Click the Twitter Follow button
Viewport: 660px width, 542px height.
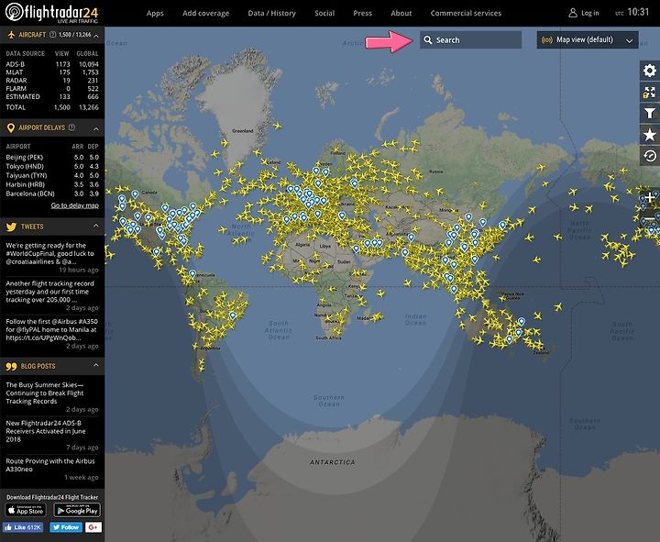[66, 527]
